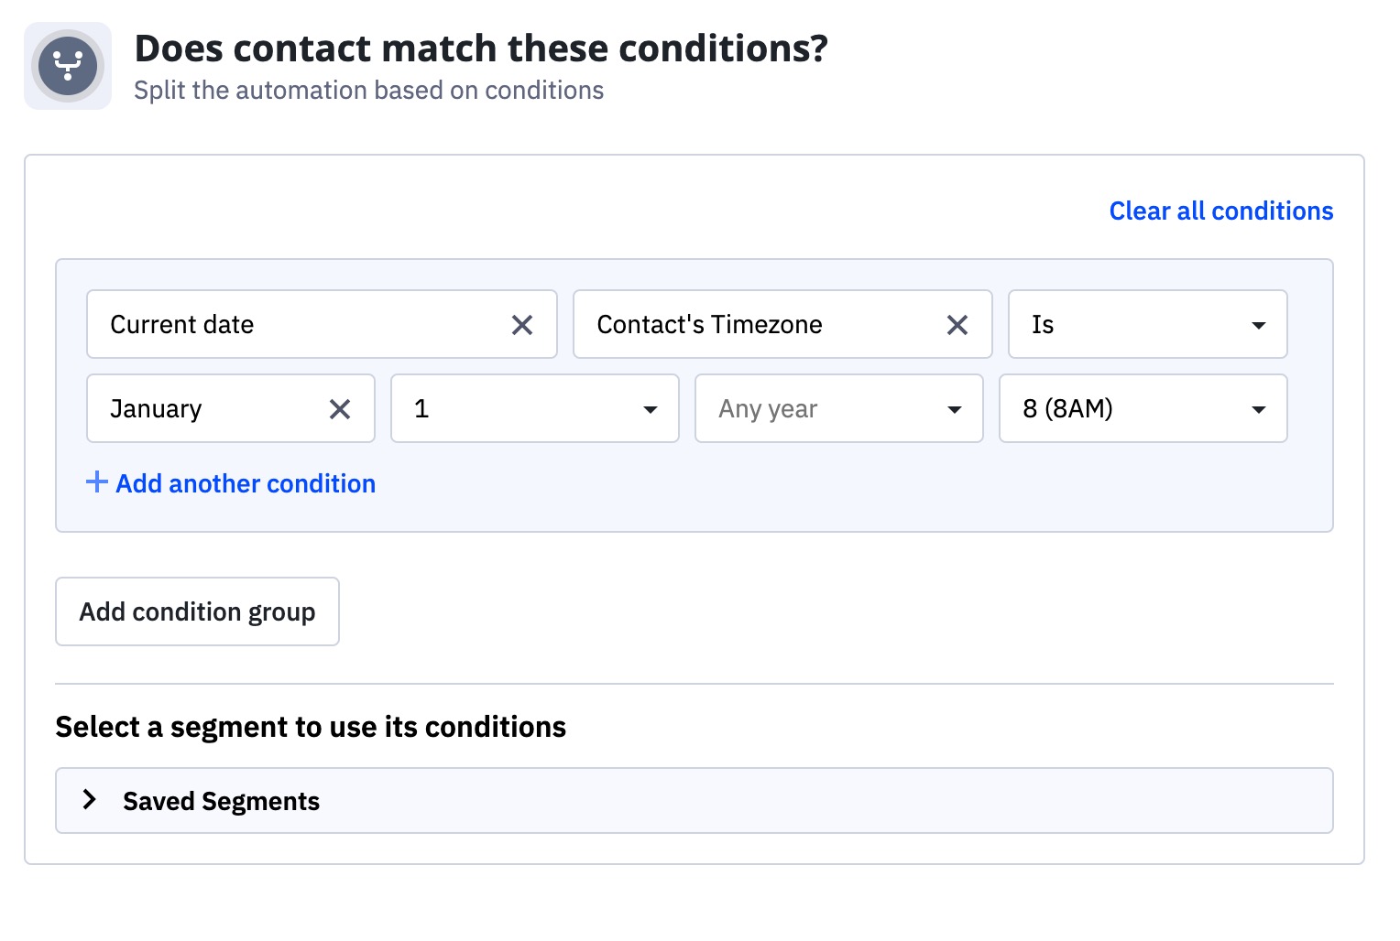This screenshot has height=941, width=1400.
Task: Clear the January month selection X
Action: pyautogui.click(x=340, y=409)
